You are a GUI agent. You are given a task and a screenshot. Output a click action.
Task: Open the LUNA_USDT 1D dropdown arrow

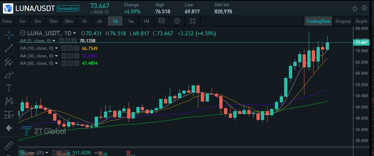pyautogui.click(x=74, y=33)
